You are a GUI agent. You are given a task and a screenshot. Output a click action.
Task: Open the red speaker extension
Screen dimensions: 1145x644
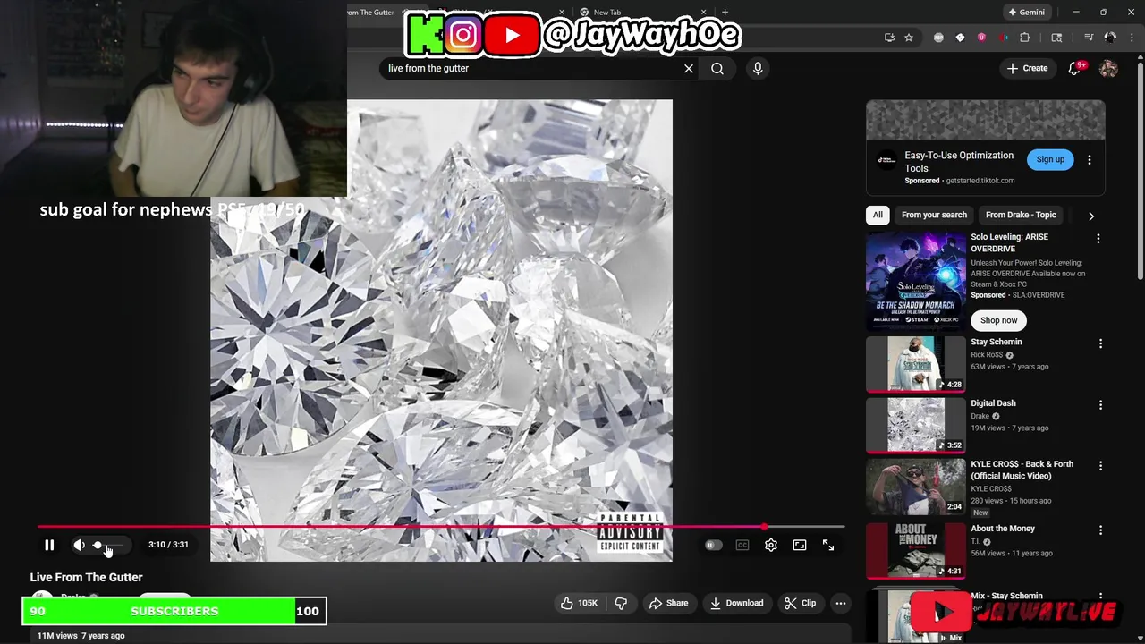(x=1003, y=38)
